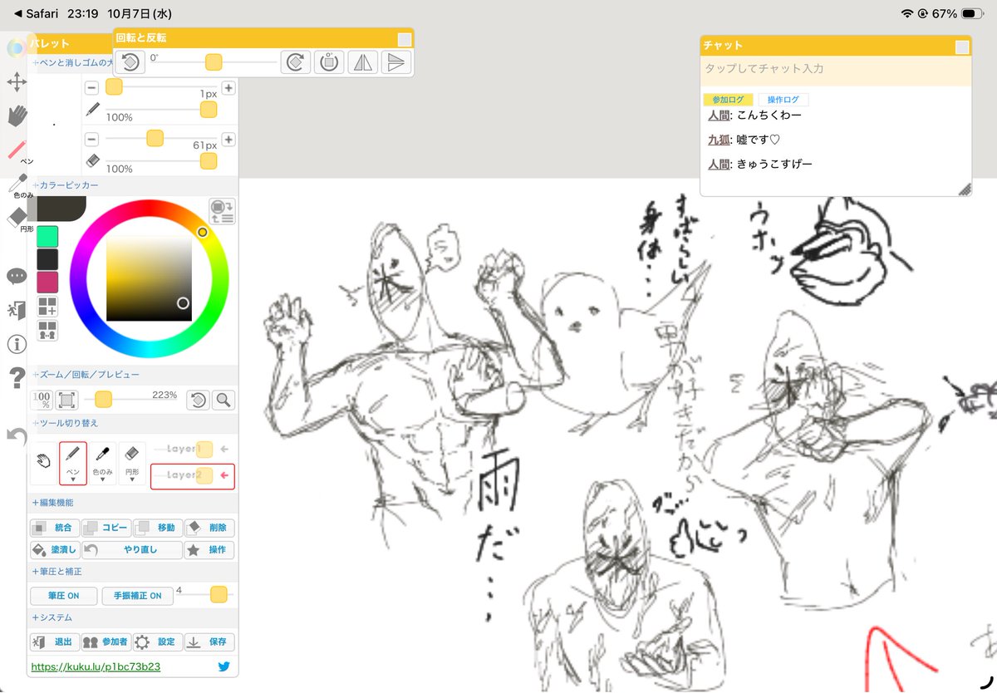
Task: Rotate canvas counterclockwise in rotation panel
Action: pyautogui.click(x=130, y=62)
